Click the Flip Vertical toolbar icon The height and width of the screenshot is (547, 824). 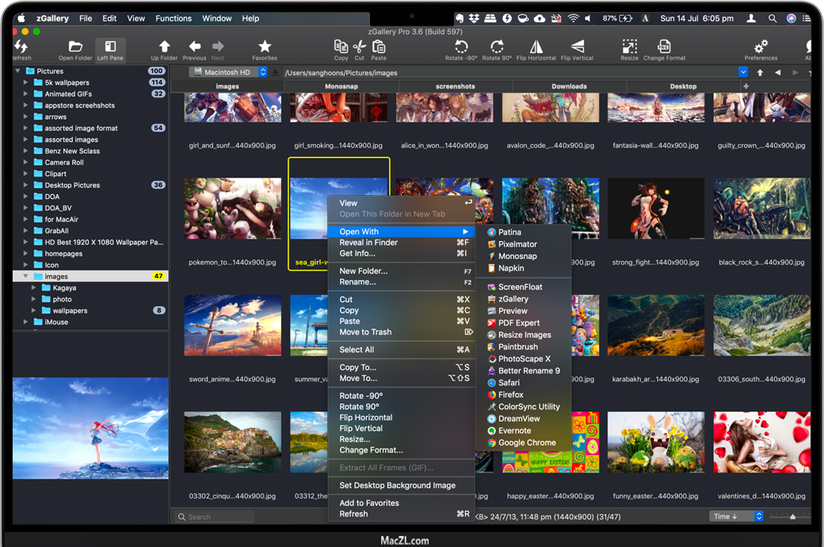pyautogui.click(x=577, y=47)
